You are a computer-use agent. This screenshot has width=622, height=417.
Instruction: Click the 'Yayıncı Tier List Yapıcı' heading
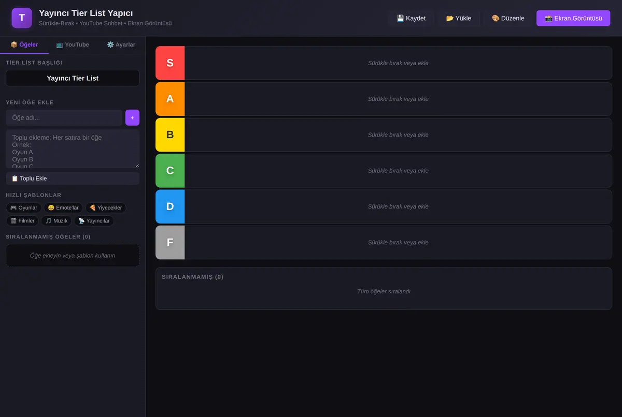coord(86,13)
